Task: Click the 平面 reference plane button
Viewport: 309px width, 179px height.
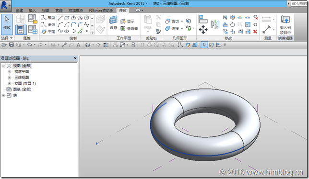Action: [x=48, y=32]
